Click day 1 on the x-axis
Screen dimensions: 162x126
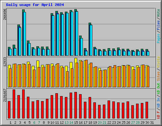click(x=10, y=123)
